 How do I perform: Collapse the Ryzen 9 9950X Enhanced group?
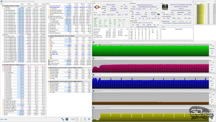1,65
